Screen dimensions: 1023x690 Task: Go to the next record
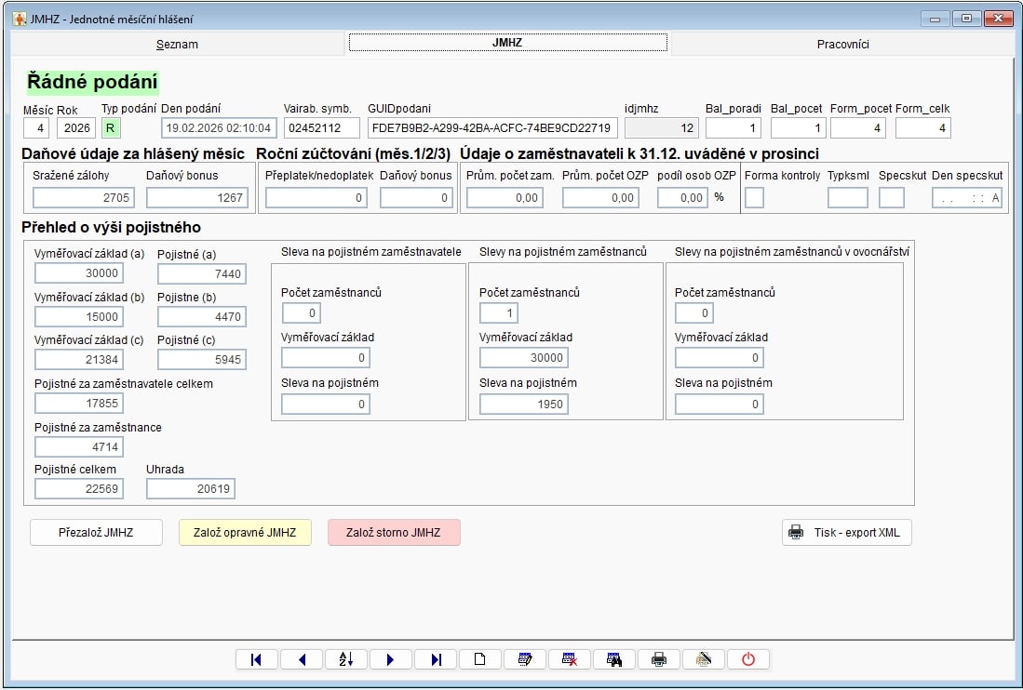391,659
